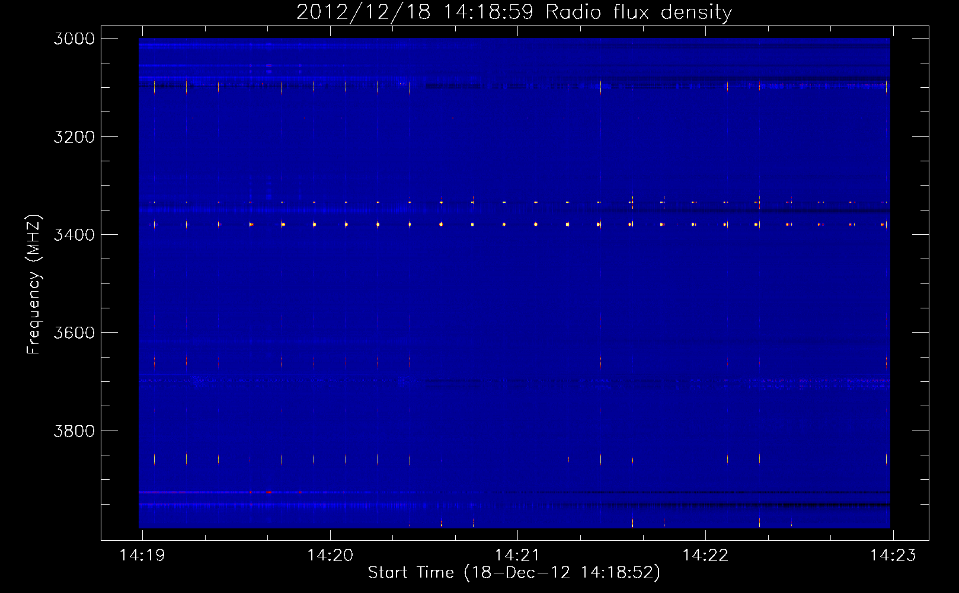Click the 14:21 time tick label
Image resolution: width=959 pixels, height=593 pixels.
(518, 556)
